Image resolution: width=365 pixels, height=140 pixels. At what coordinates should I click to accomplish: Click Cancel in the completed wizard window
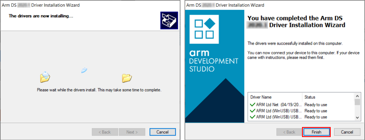tap(347, 132)
